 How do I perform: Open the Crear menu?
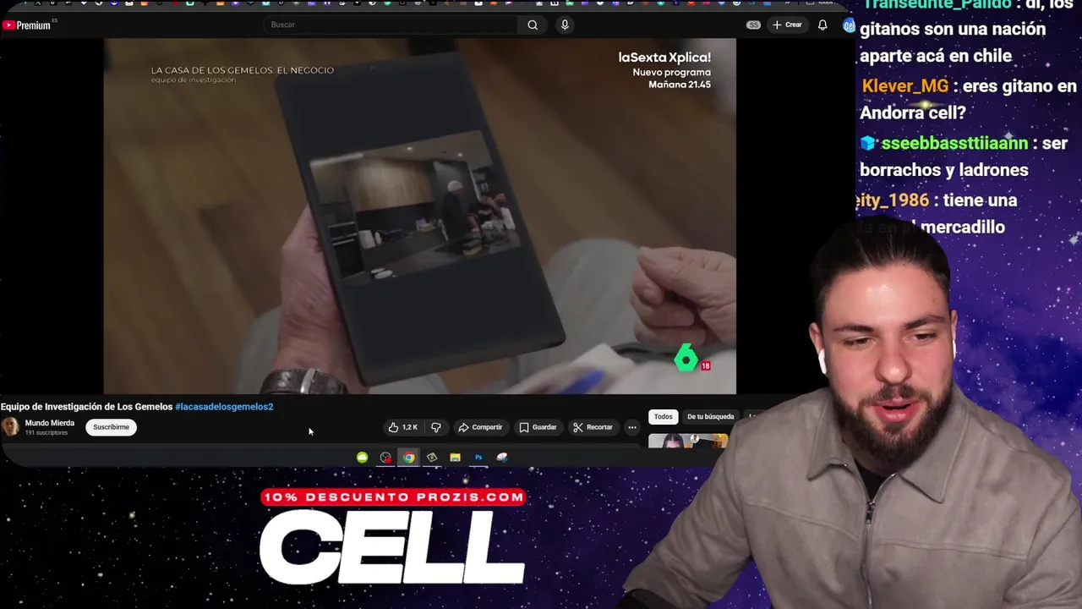pyautogui.click(x=786, y=25)
